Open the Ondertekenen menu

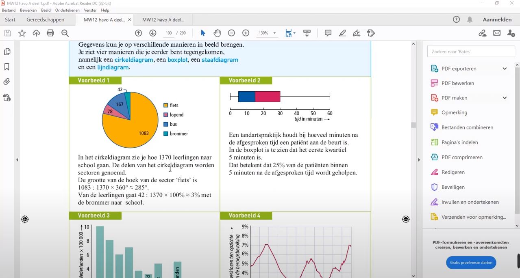(x=67, y=10)
